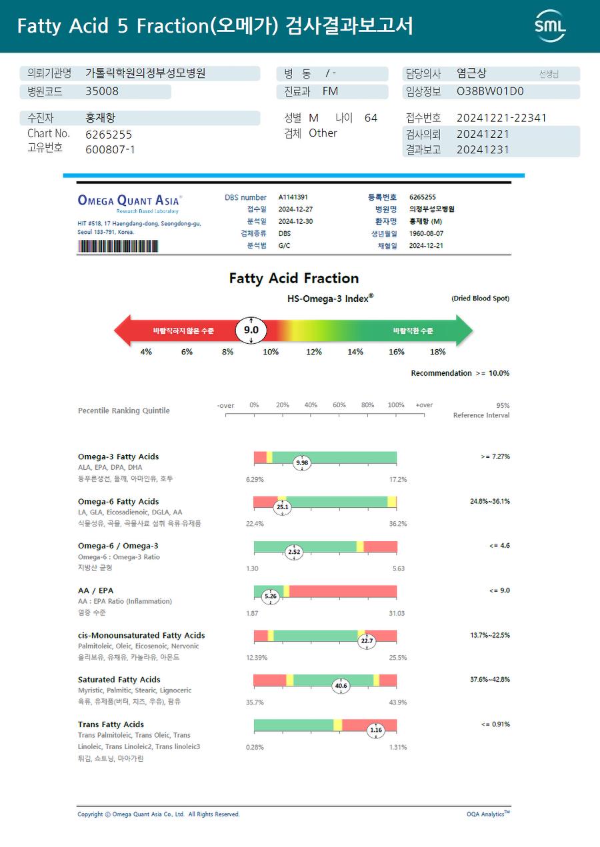Image resolution: width=600 pixels, height=847 pixels.
Task: Click the 25.1 Omega-6 Fatty Acids marker
Action: click(x=283, y=507)
